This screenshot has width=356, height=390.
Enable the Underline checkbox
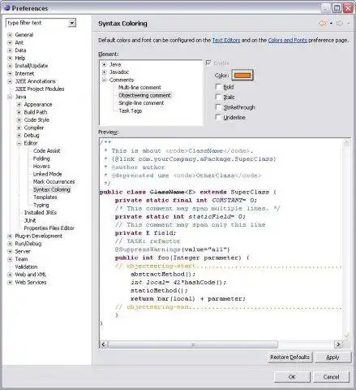(x=218, y=117)
